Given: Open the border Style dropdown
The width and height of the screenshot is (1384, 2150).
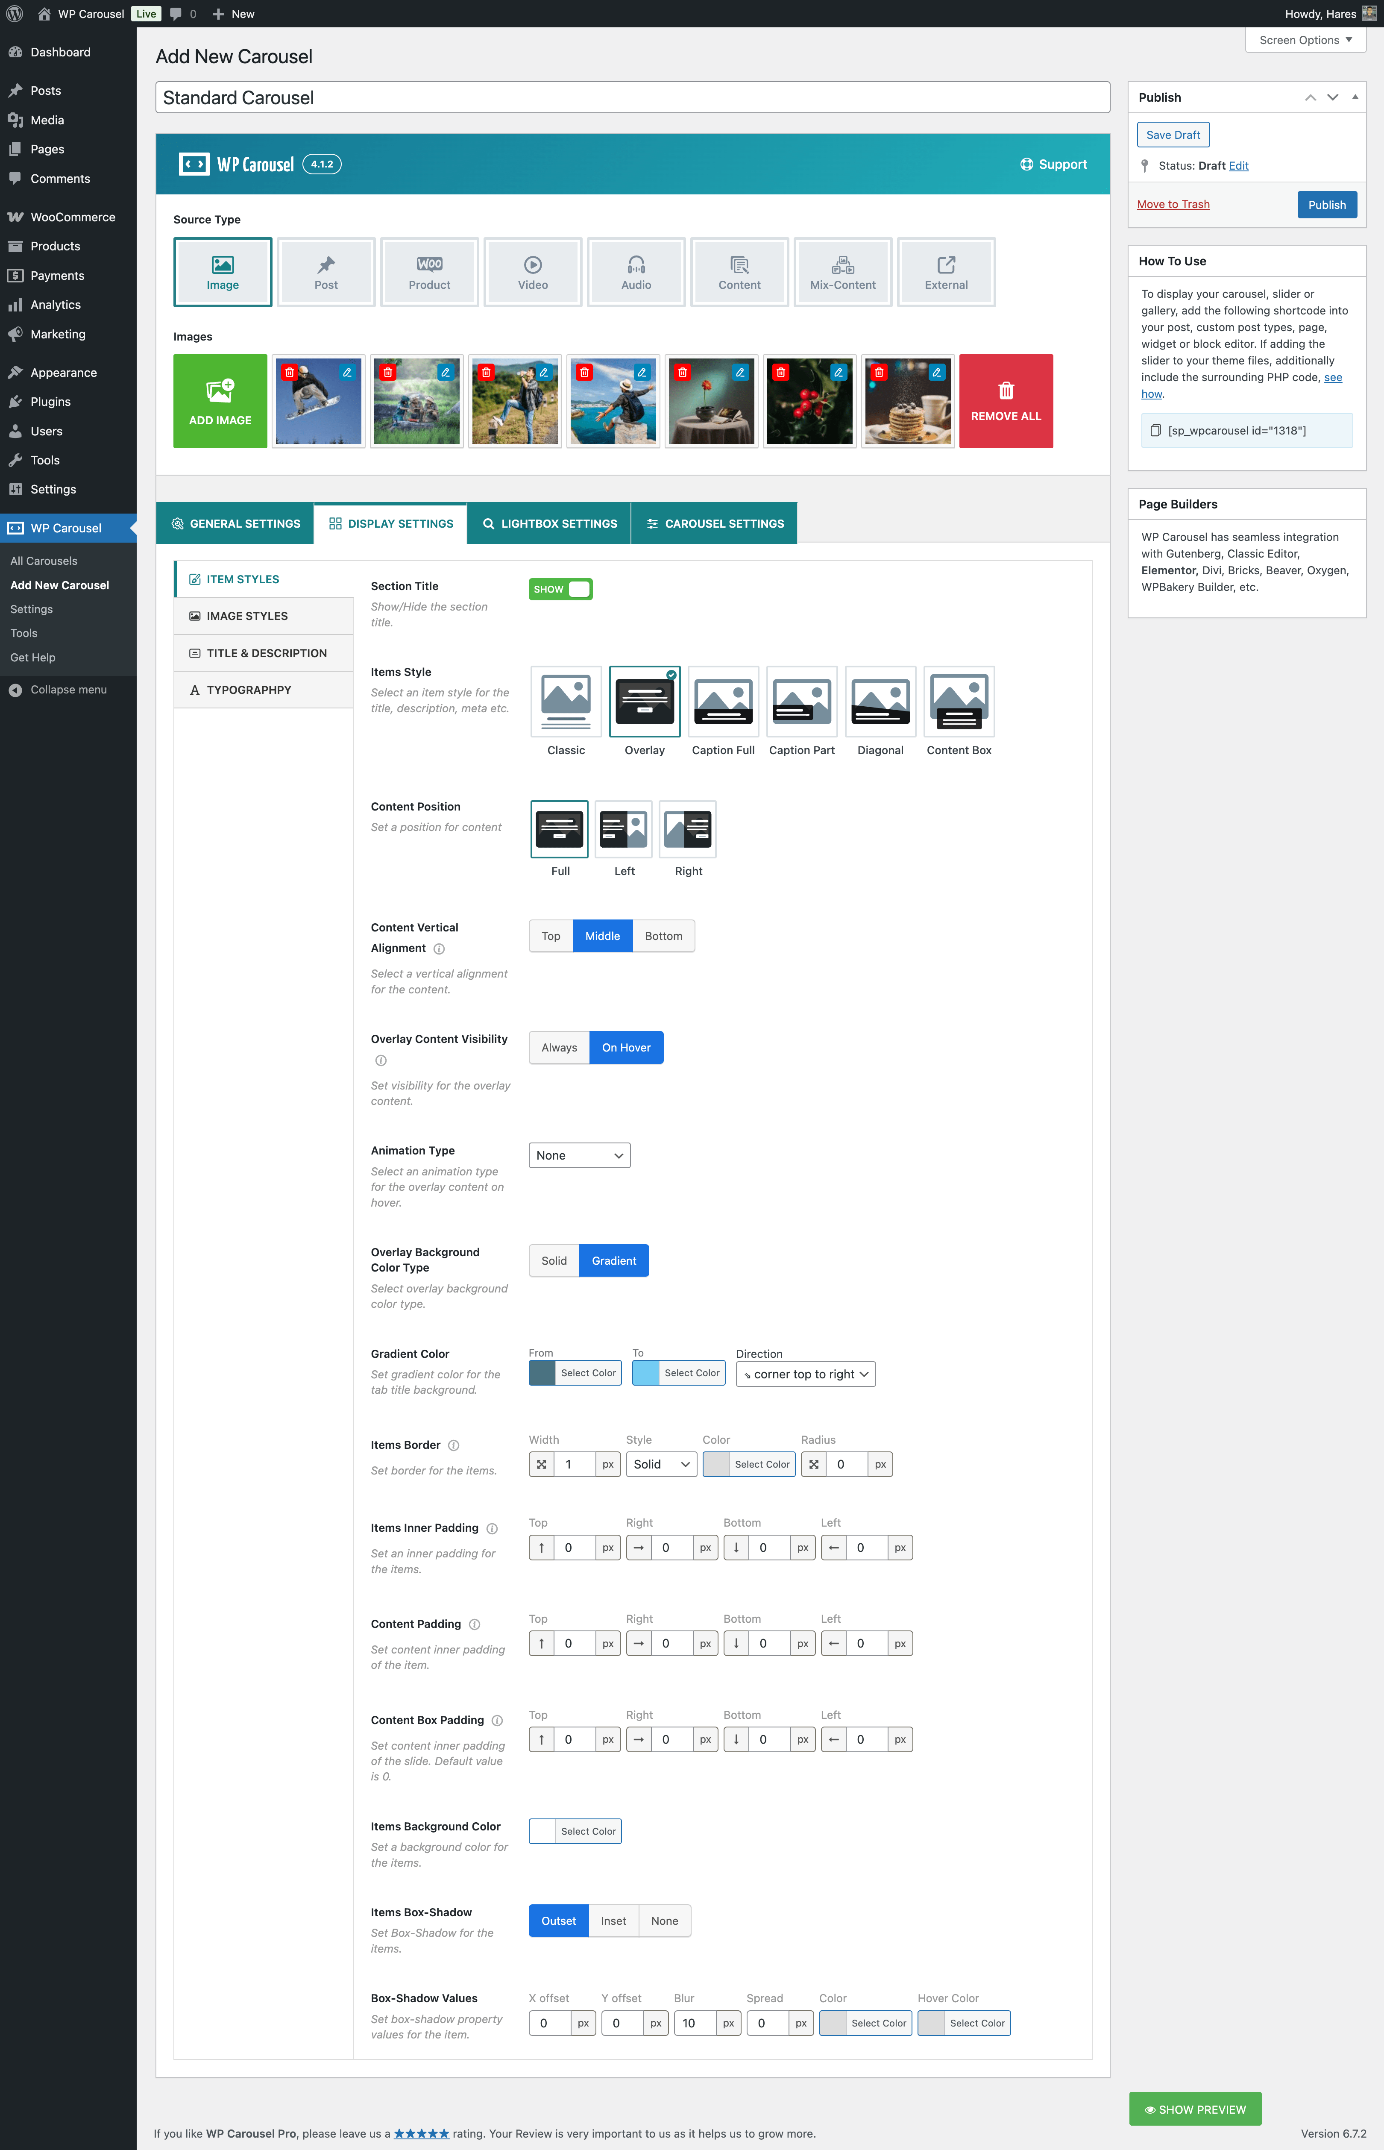Looking at the screenshot, I should 661,1464.
